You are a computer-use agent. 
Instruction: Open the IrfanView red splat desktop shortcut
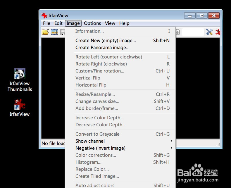click(x=20, y=108)
